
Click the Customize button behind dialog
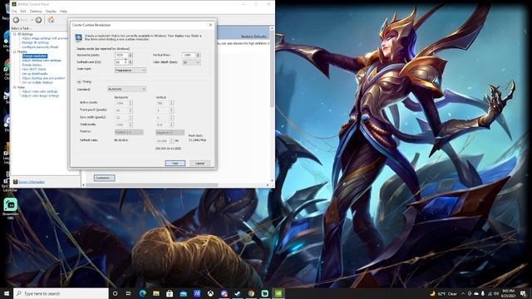coord(104,178)
